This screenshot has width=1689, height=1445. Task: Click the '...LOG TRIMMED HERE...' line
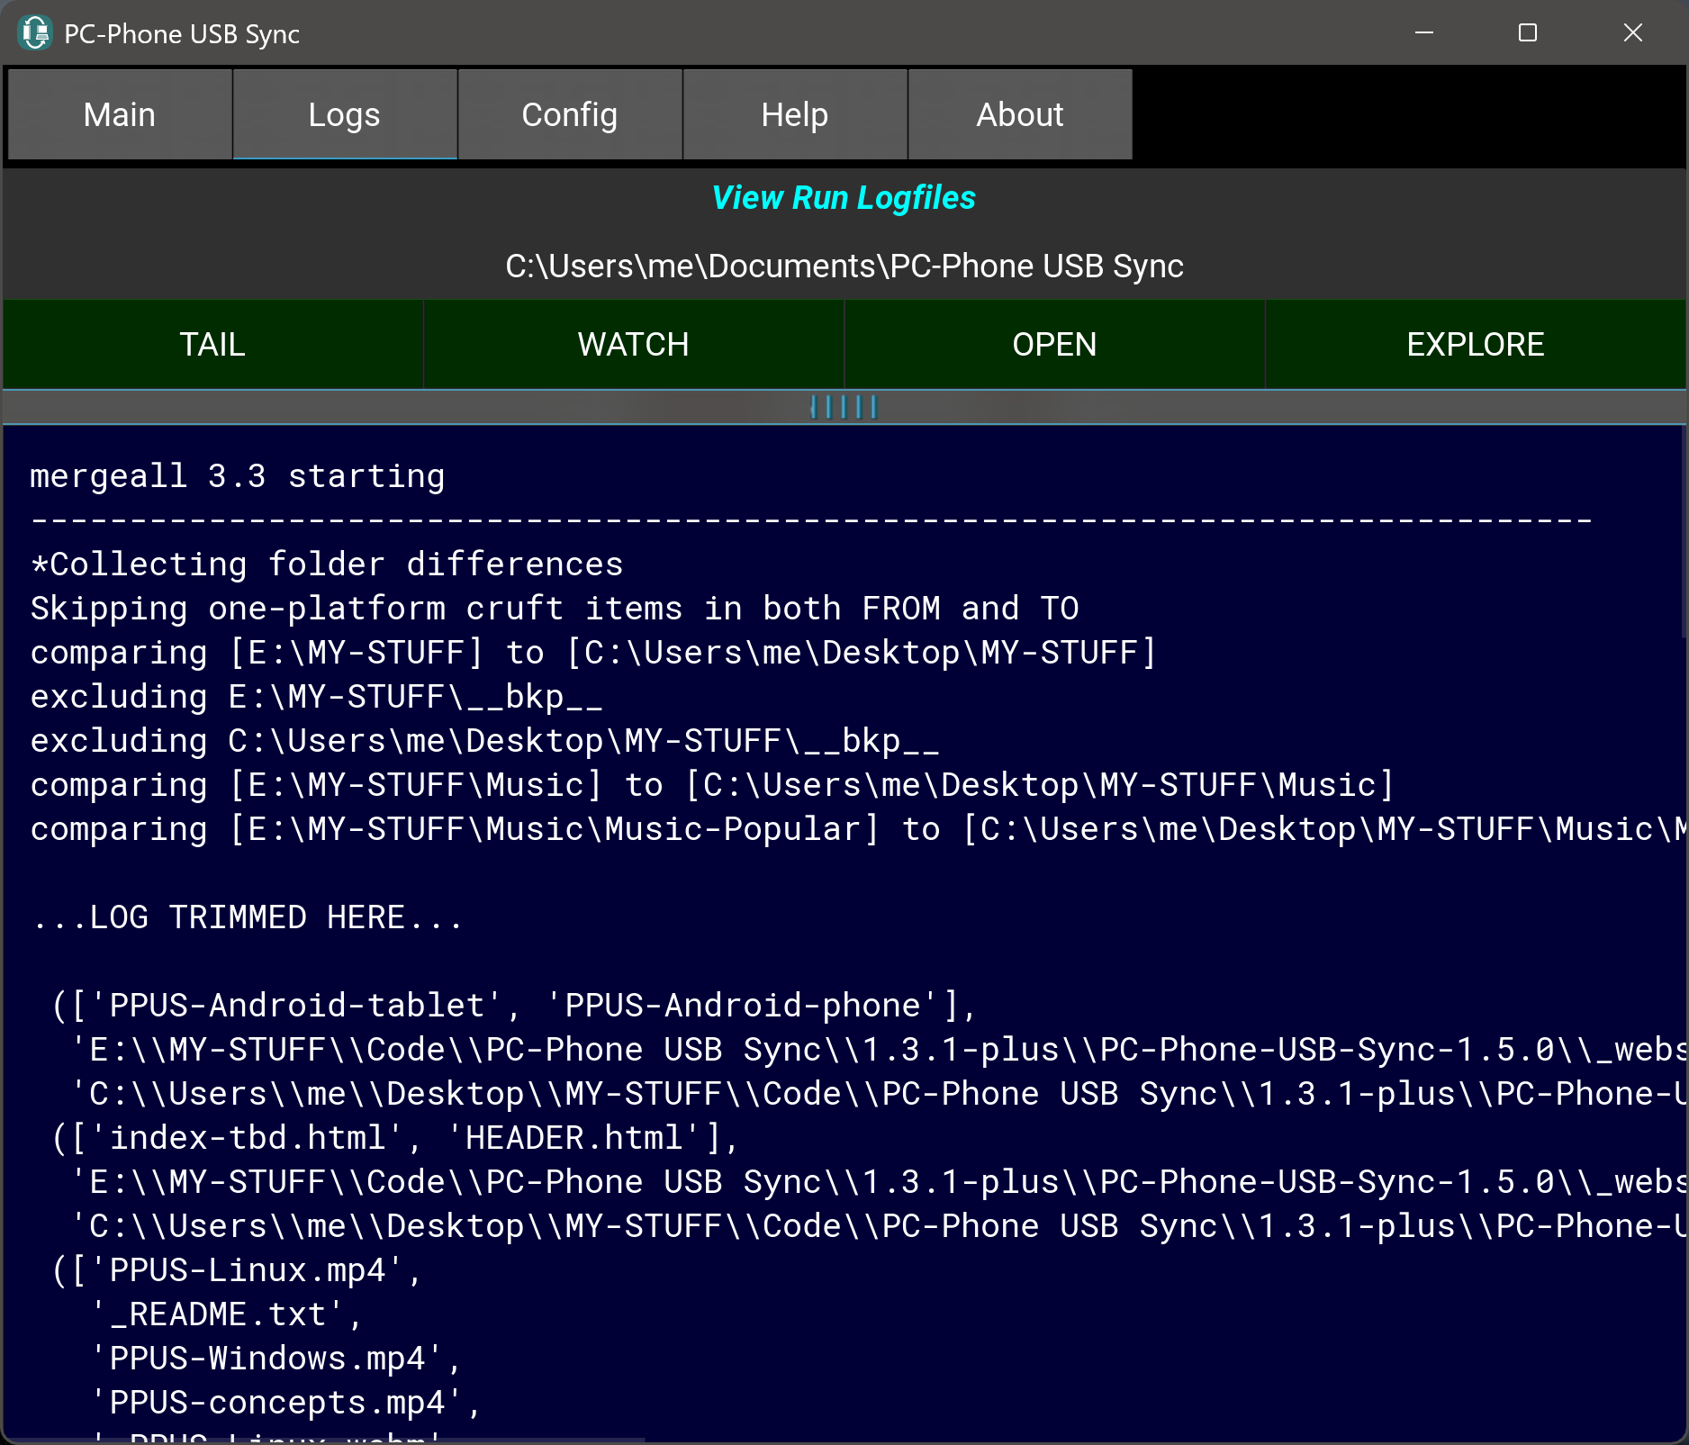point(247,917)
